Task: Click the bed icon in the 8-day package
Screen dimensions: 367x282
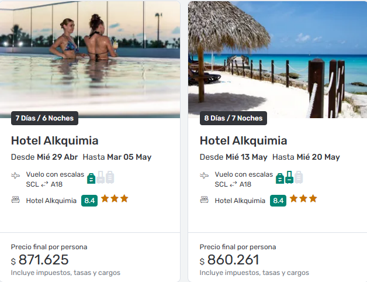Action: click(205, 200)
